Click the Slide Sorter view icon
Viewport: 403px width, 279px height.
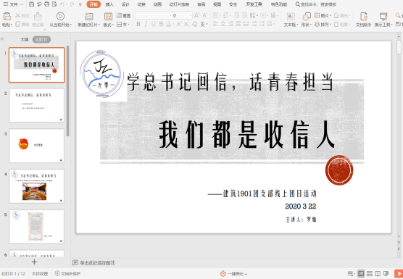[370, 274]
